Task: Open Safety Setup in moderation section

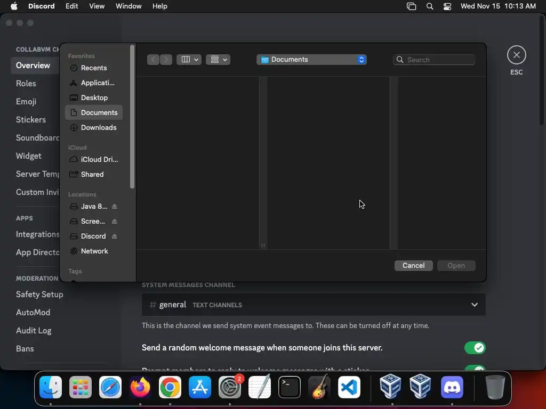Action: [x=39, y=294]
